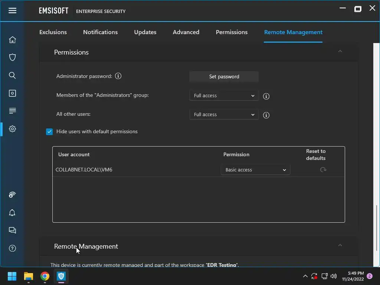The image size is (380, 285).
Task: Open the Scan magnifier sidebar icon
Action: point(12,75)
